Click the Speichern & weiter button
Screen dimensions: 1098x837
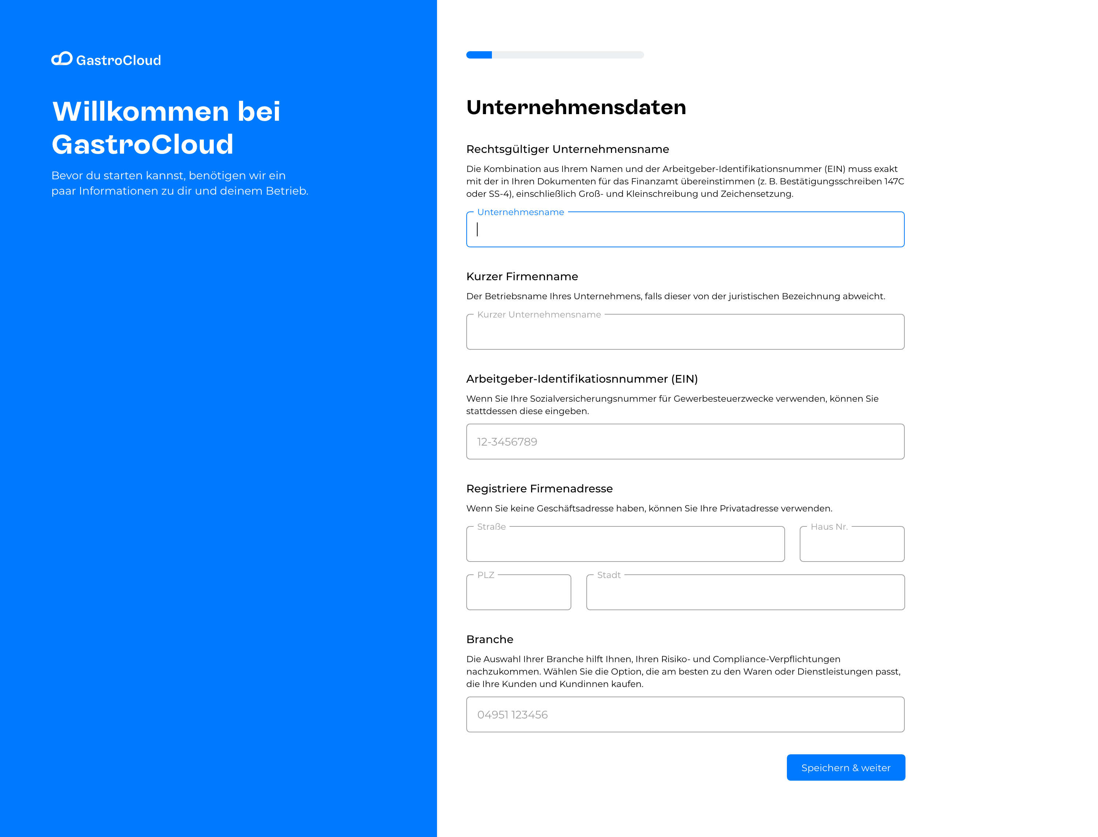[x=845, y=768]
